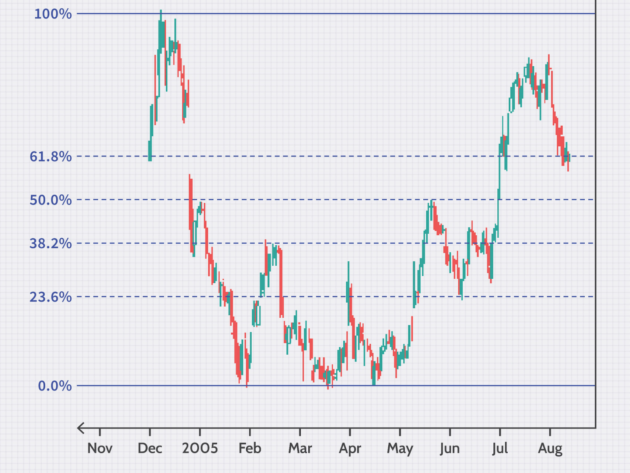
Task: Click the 2005 year label on the axis
Action: pos(200,448)
